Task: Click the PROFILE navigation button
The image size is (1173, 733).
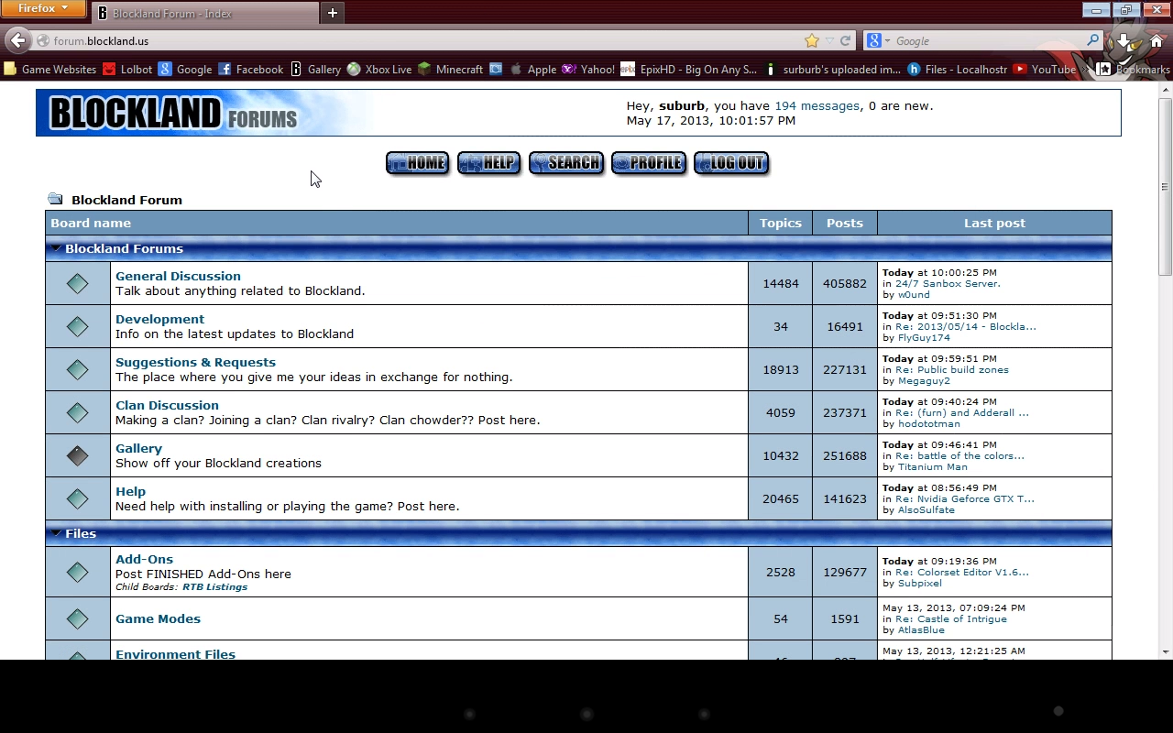Action: (649, 163)
